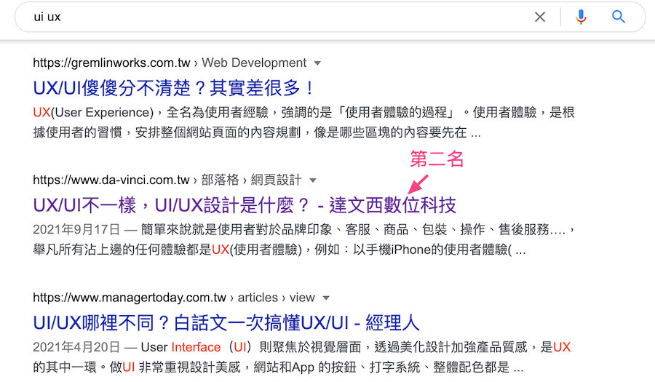Viewport: 655px width, 382px height.
Task: Expand the managertoday.com.tw result dropdown arrow
Action: click(326, 298)
